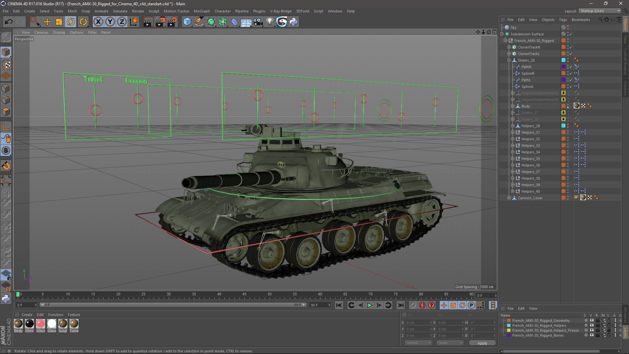Viewport: 629px width, 354px height.
Task: Select the Move tool in toolbar
Action: (47, 22)
